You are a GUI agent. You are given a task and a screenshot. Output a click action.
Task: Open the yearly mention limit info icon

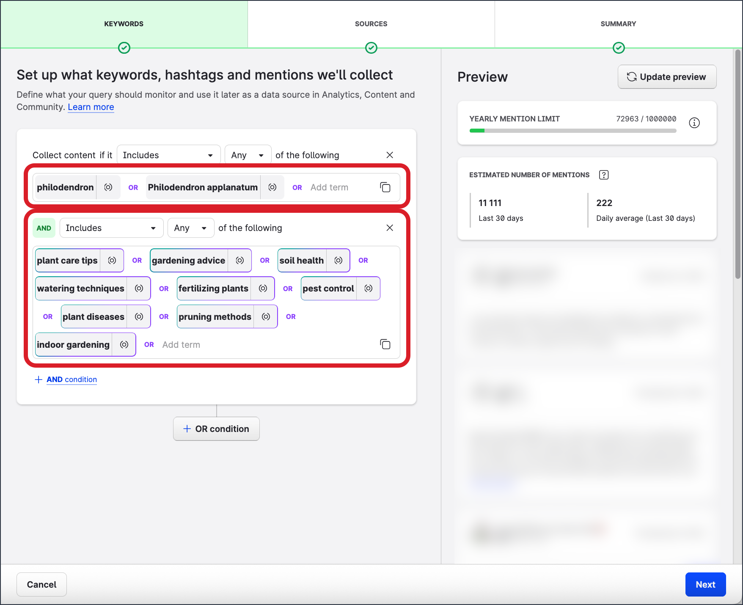pos(694,123)
